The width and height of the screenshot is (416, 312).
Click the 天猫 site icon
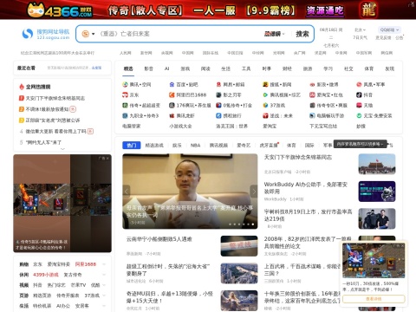pos(359,105)
